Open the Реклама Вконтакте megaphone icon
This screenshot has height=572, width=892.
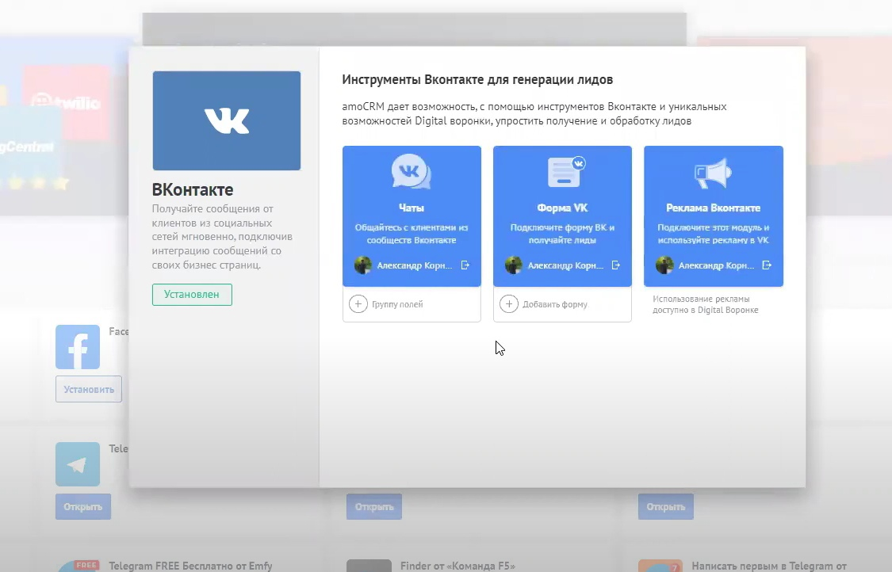click(713, 173)
